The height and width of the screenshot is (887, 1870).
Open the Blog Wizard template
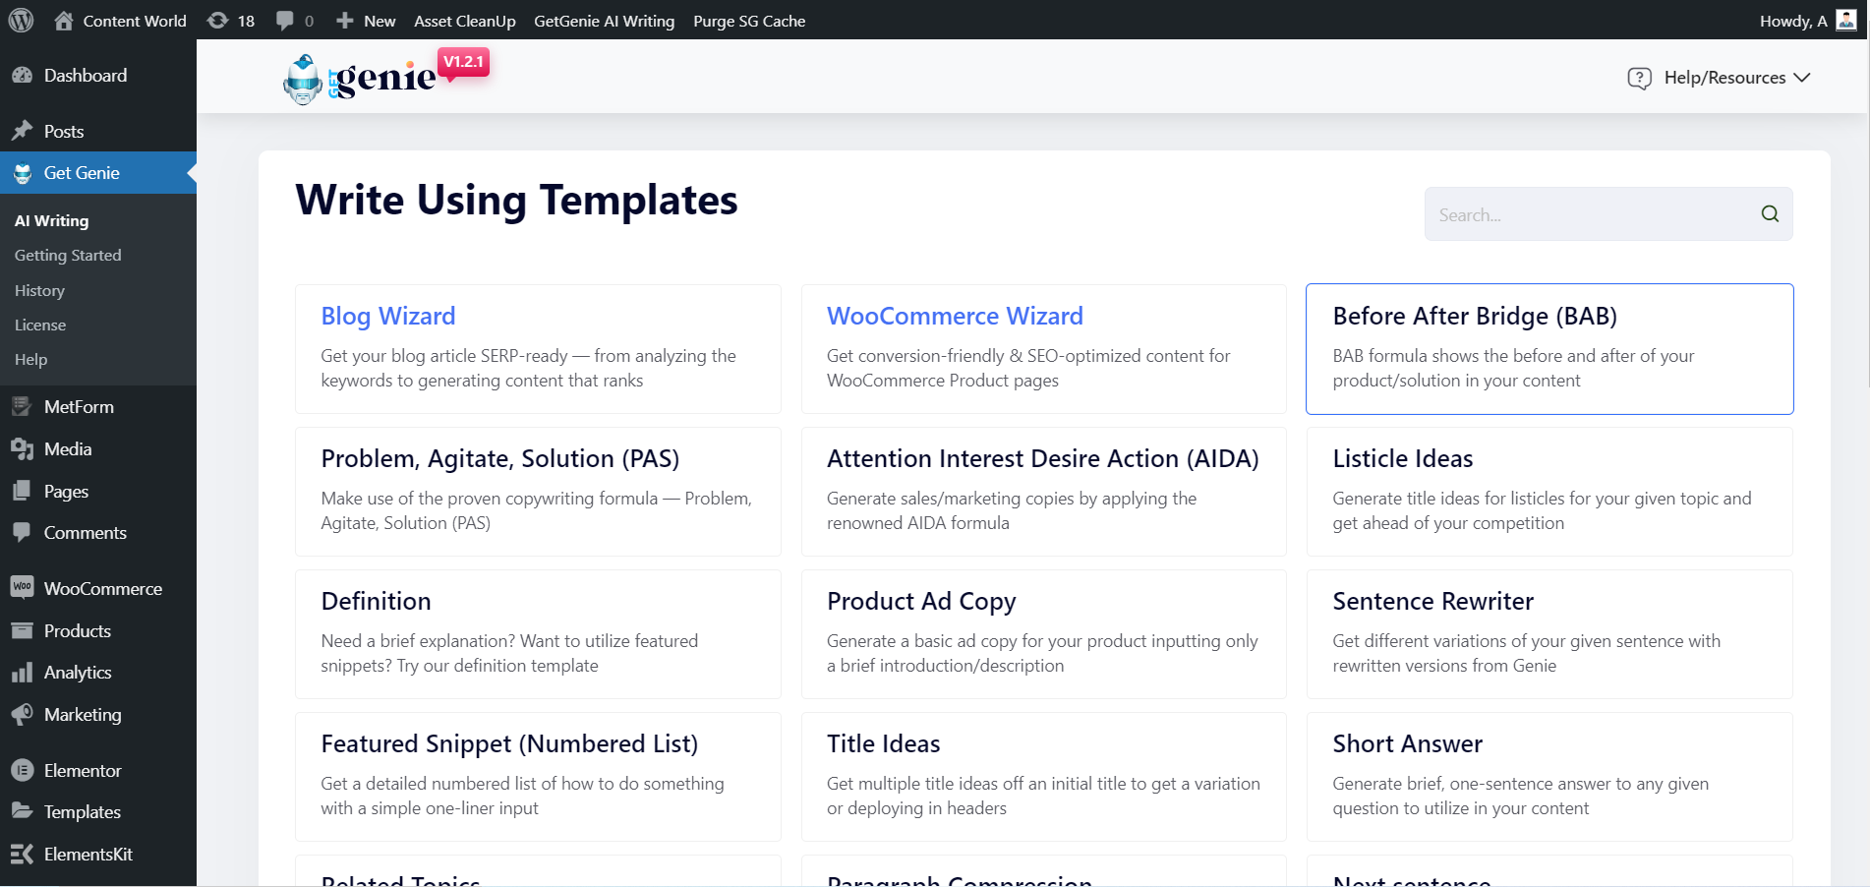[x=538, y=349]
